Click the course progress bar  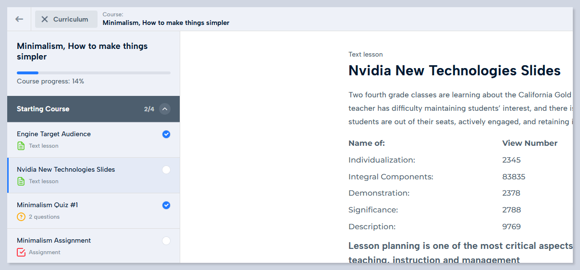pos(94,73)
